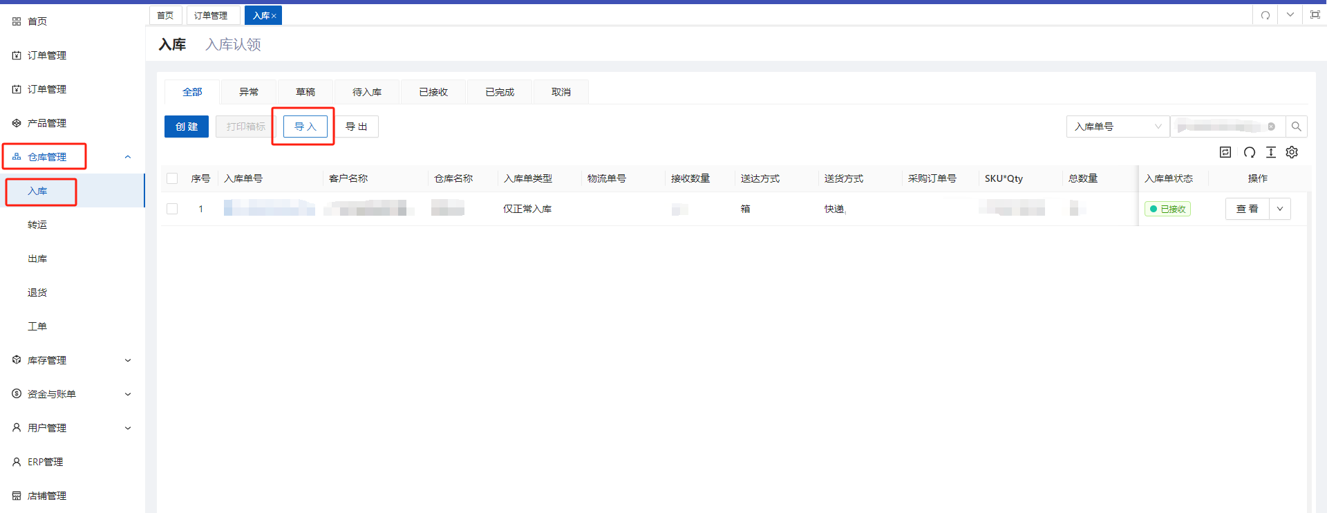Expand the 资金与账单 sidebar menu
This screenshot has width=1327, height=513.
[128, 394]
